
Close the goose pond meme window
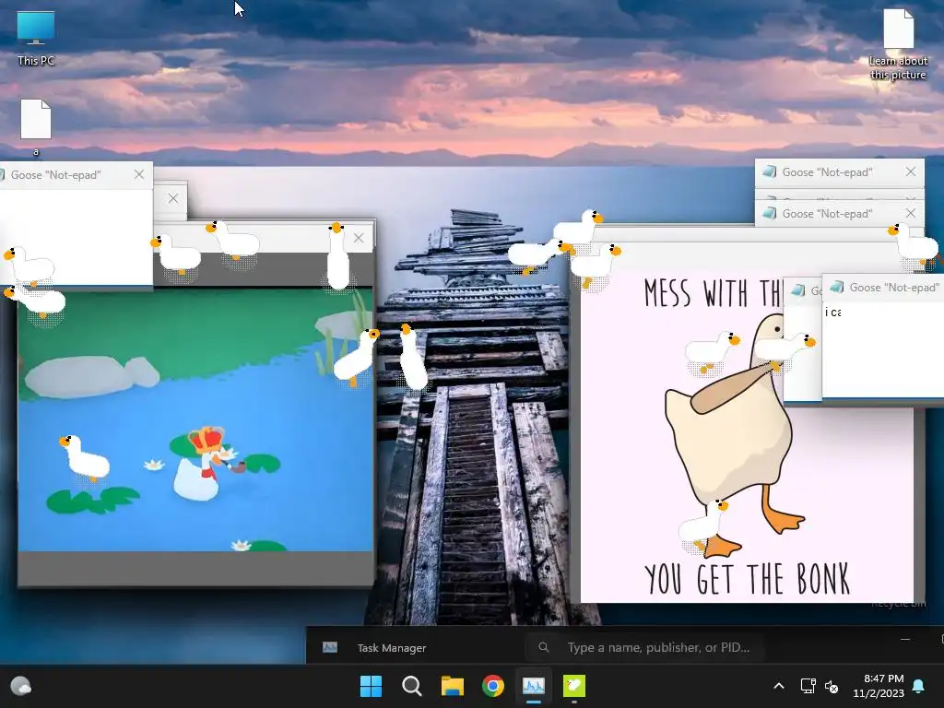(x=359, y=238)
